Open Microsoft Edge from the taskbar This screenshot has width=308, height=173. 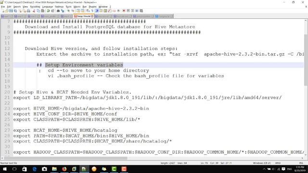point(35,169)
